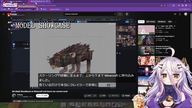Open the Twitch bookmark
The width and height of the screenshot is (192, 108).
[x=43, y=9]
